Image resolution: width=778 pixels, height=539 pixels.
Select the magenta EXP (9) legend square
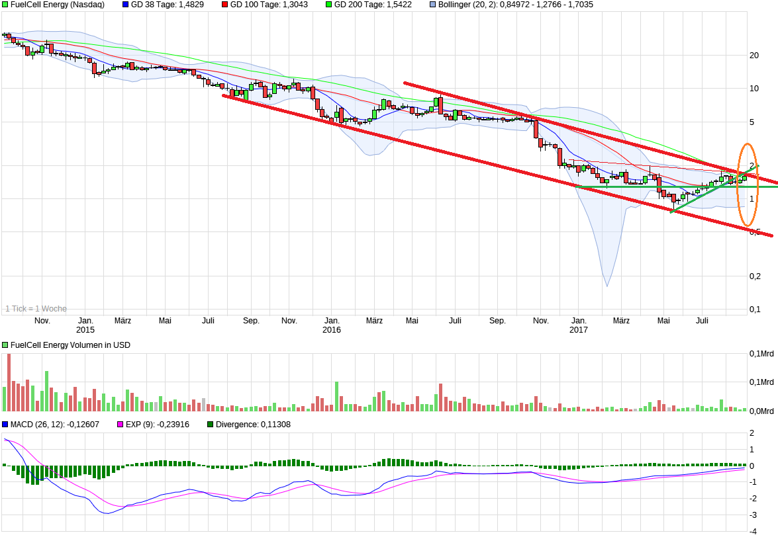pos(119,424)
